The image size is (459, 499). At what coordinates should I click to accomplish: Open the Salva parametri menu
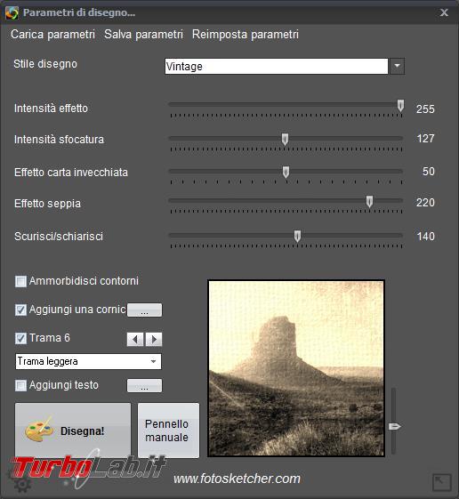143,35
